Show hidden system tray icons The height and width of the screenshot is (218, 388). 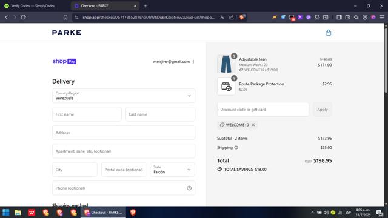[312, 213]
